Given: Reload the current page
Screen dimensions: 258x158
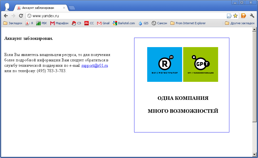Looking at the screenshot, I should point(21,16).
